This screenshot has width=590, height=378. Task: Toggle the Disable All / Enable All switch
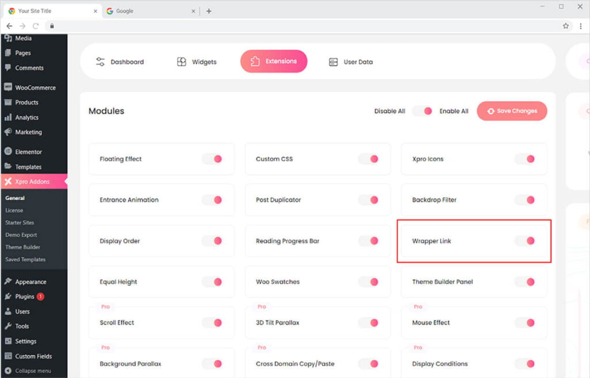(422, 111)
